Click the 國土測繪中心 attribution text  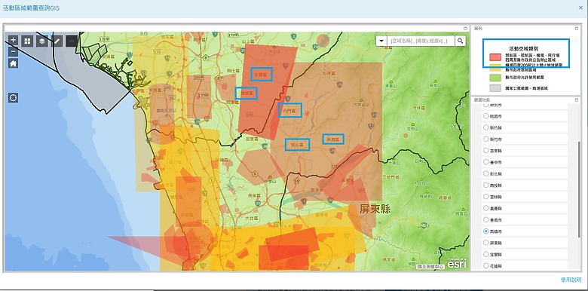coord(431,266)
